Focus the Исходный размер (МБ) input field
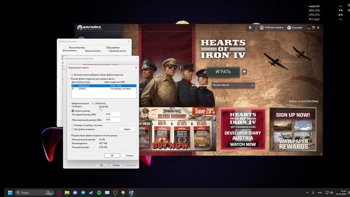Screen dimensions: 350x197 [x=113, y=114]
